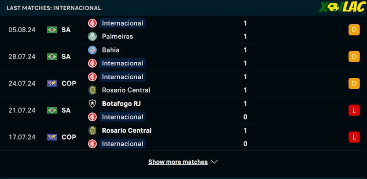Click the Botafogo RJ shield icon
Viewport: 367px width, 179px height.
pyautogui.click(x=93, y=103)
